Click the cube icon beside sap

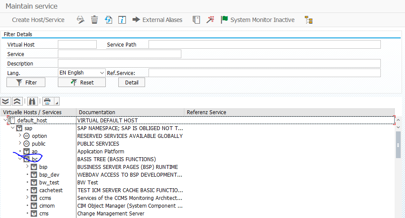[19, 128]
